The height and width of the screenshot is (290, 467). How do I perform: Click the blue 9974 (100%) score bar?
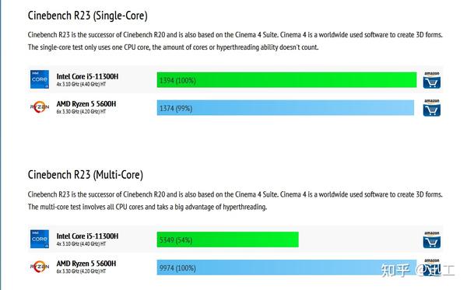(x=286, y=267)
